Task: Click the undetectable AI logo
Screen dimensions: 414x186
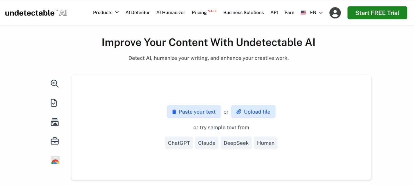Action: coord(36,13)
